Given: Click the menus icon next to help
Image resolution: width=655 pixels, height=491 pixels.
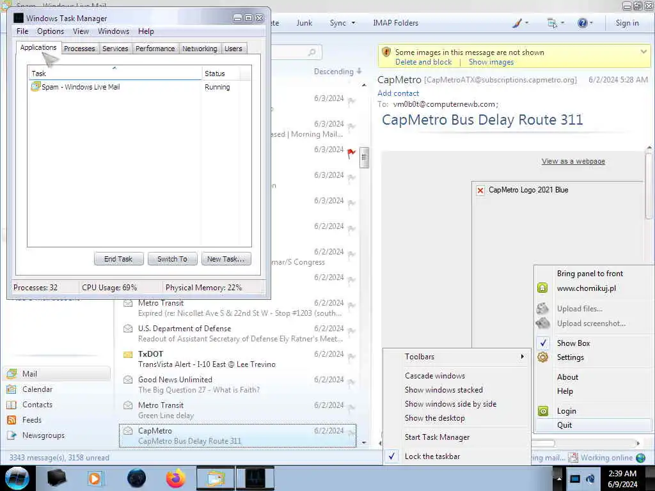Looking at the screenshot, I should [552, 23].
